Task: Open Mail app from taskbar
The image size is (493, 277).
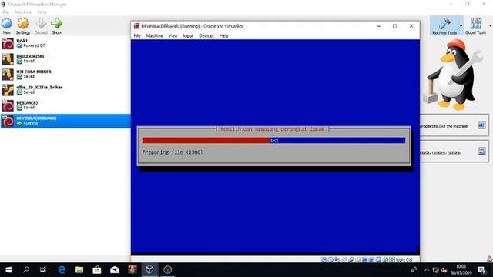Action: [x=115, y=270]
